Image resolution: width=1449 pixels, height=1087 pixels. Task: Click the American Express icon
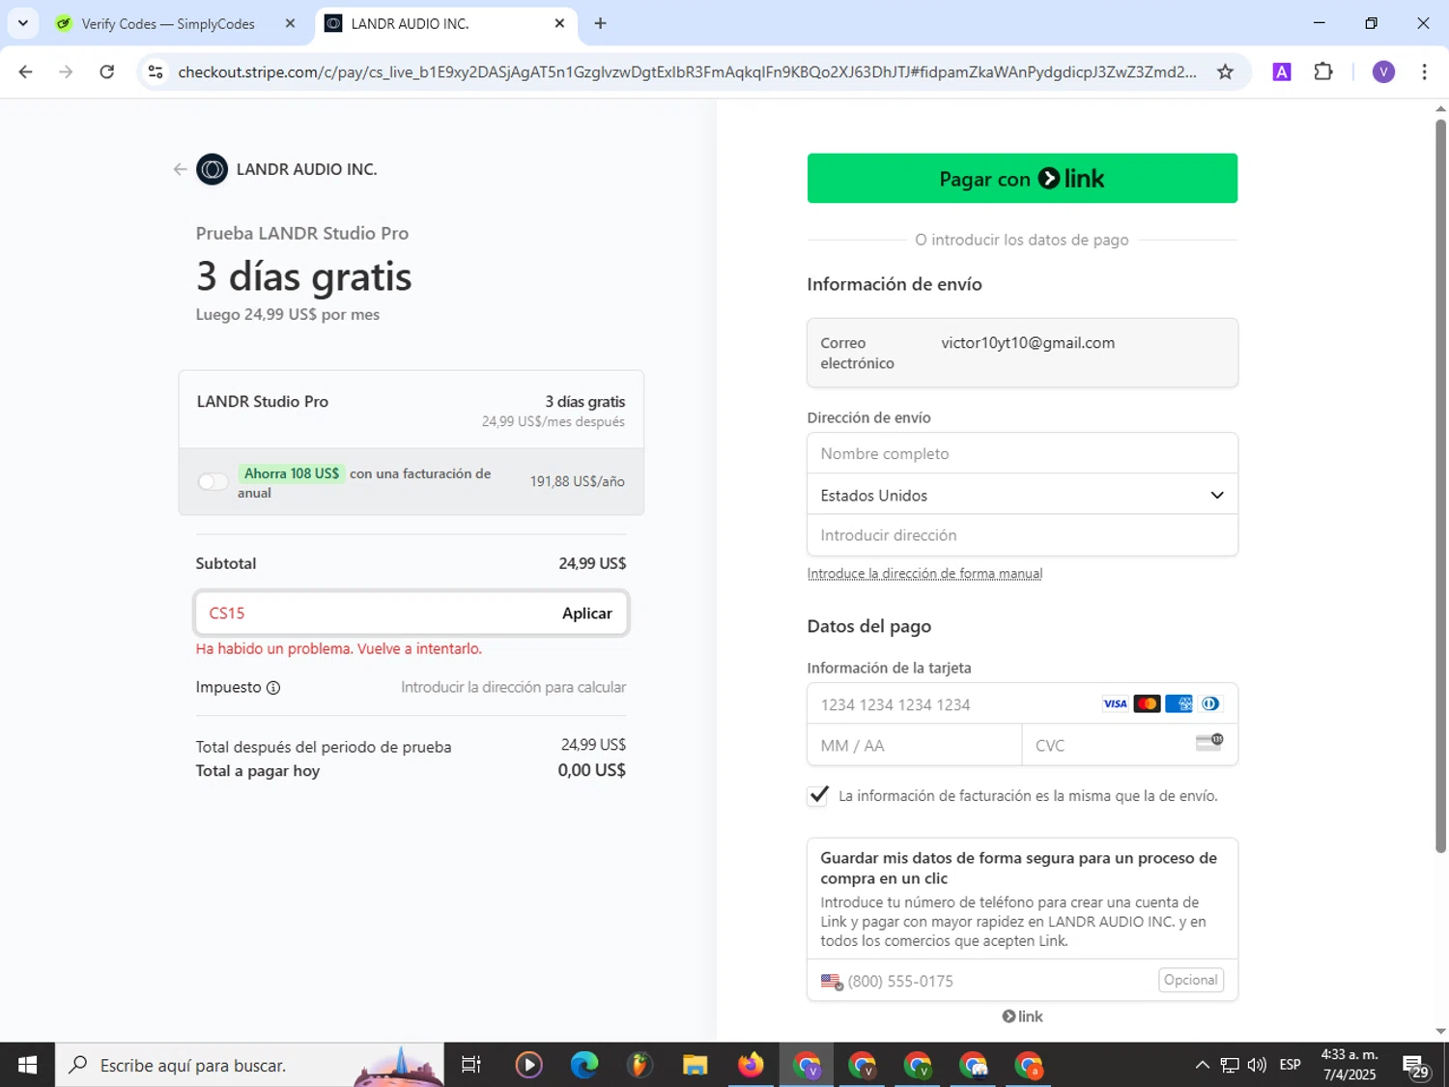tap(1179, 704)
